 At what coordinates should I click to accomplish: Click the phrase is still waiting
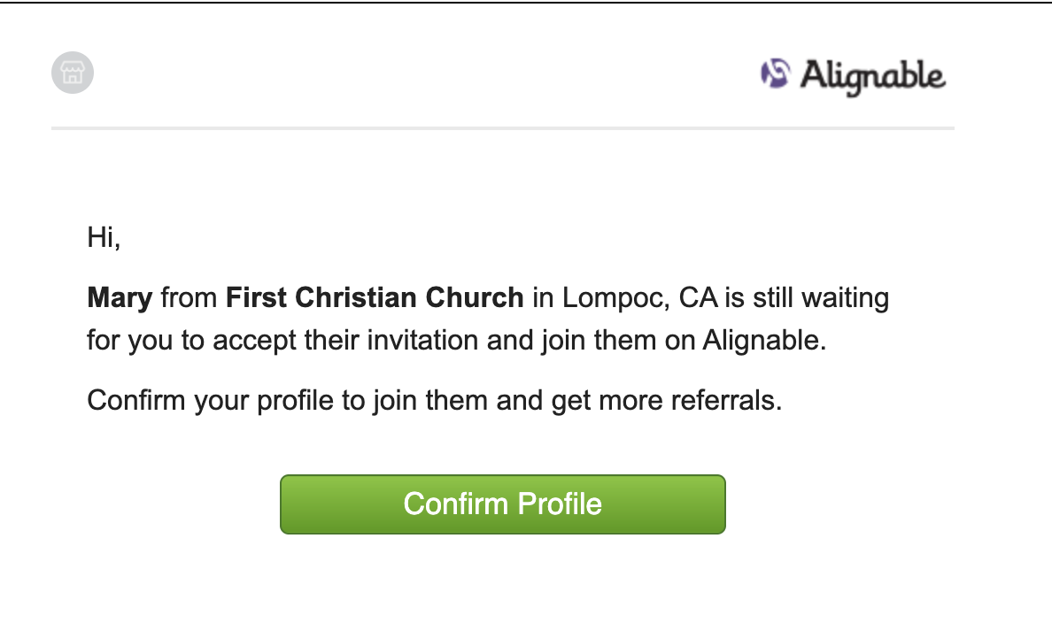807,298
